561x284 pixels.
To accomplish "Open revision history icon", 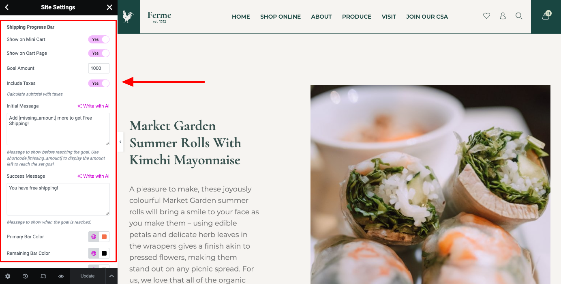I will [x=26, y=276].
